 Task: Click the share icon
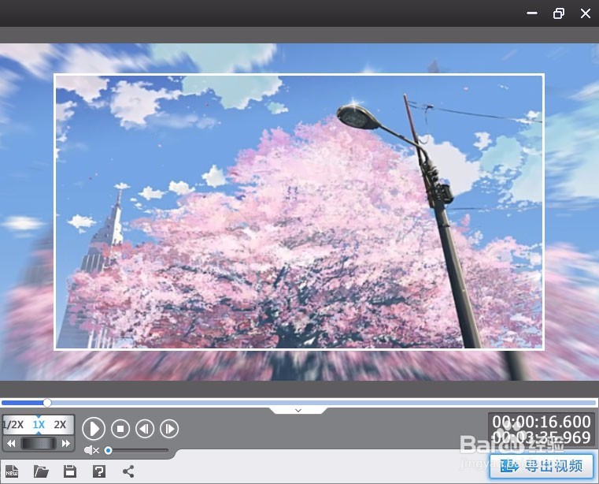point(128,471)
